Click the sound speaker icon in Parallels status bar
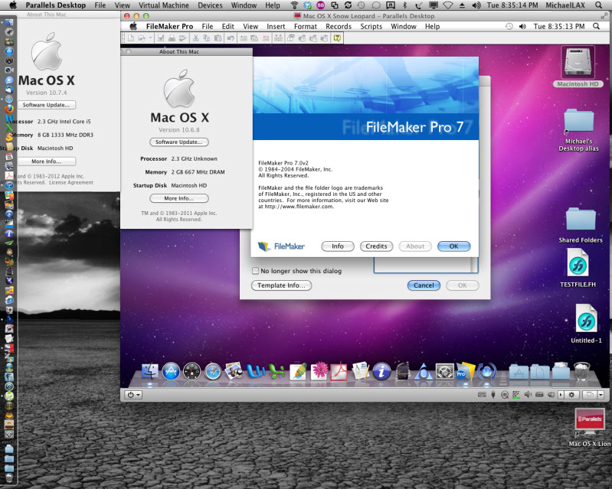The width and height of the screenshot is (612, 489). click(x=528, y=395)
